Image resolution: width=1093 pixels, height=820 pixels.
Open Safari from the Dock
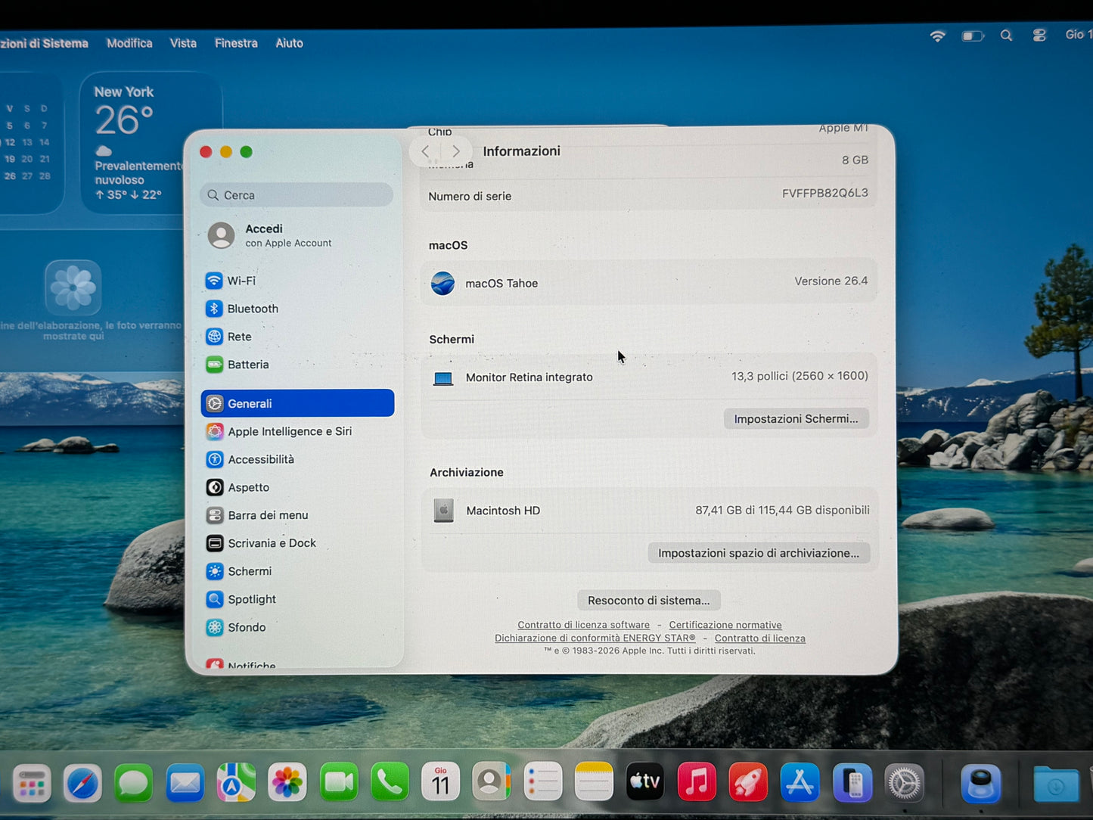point(82,783)
